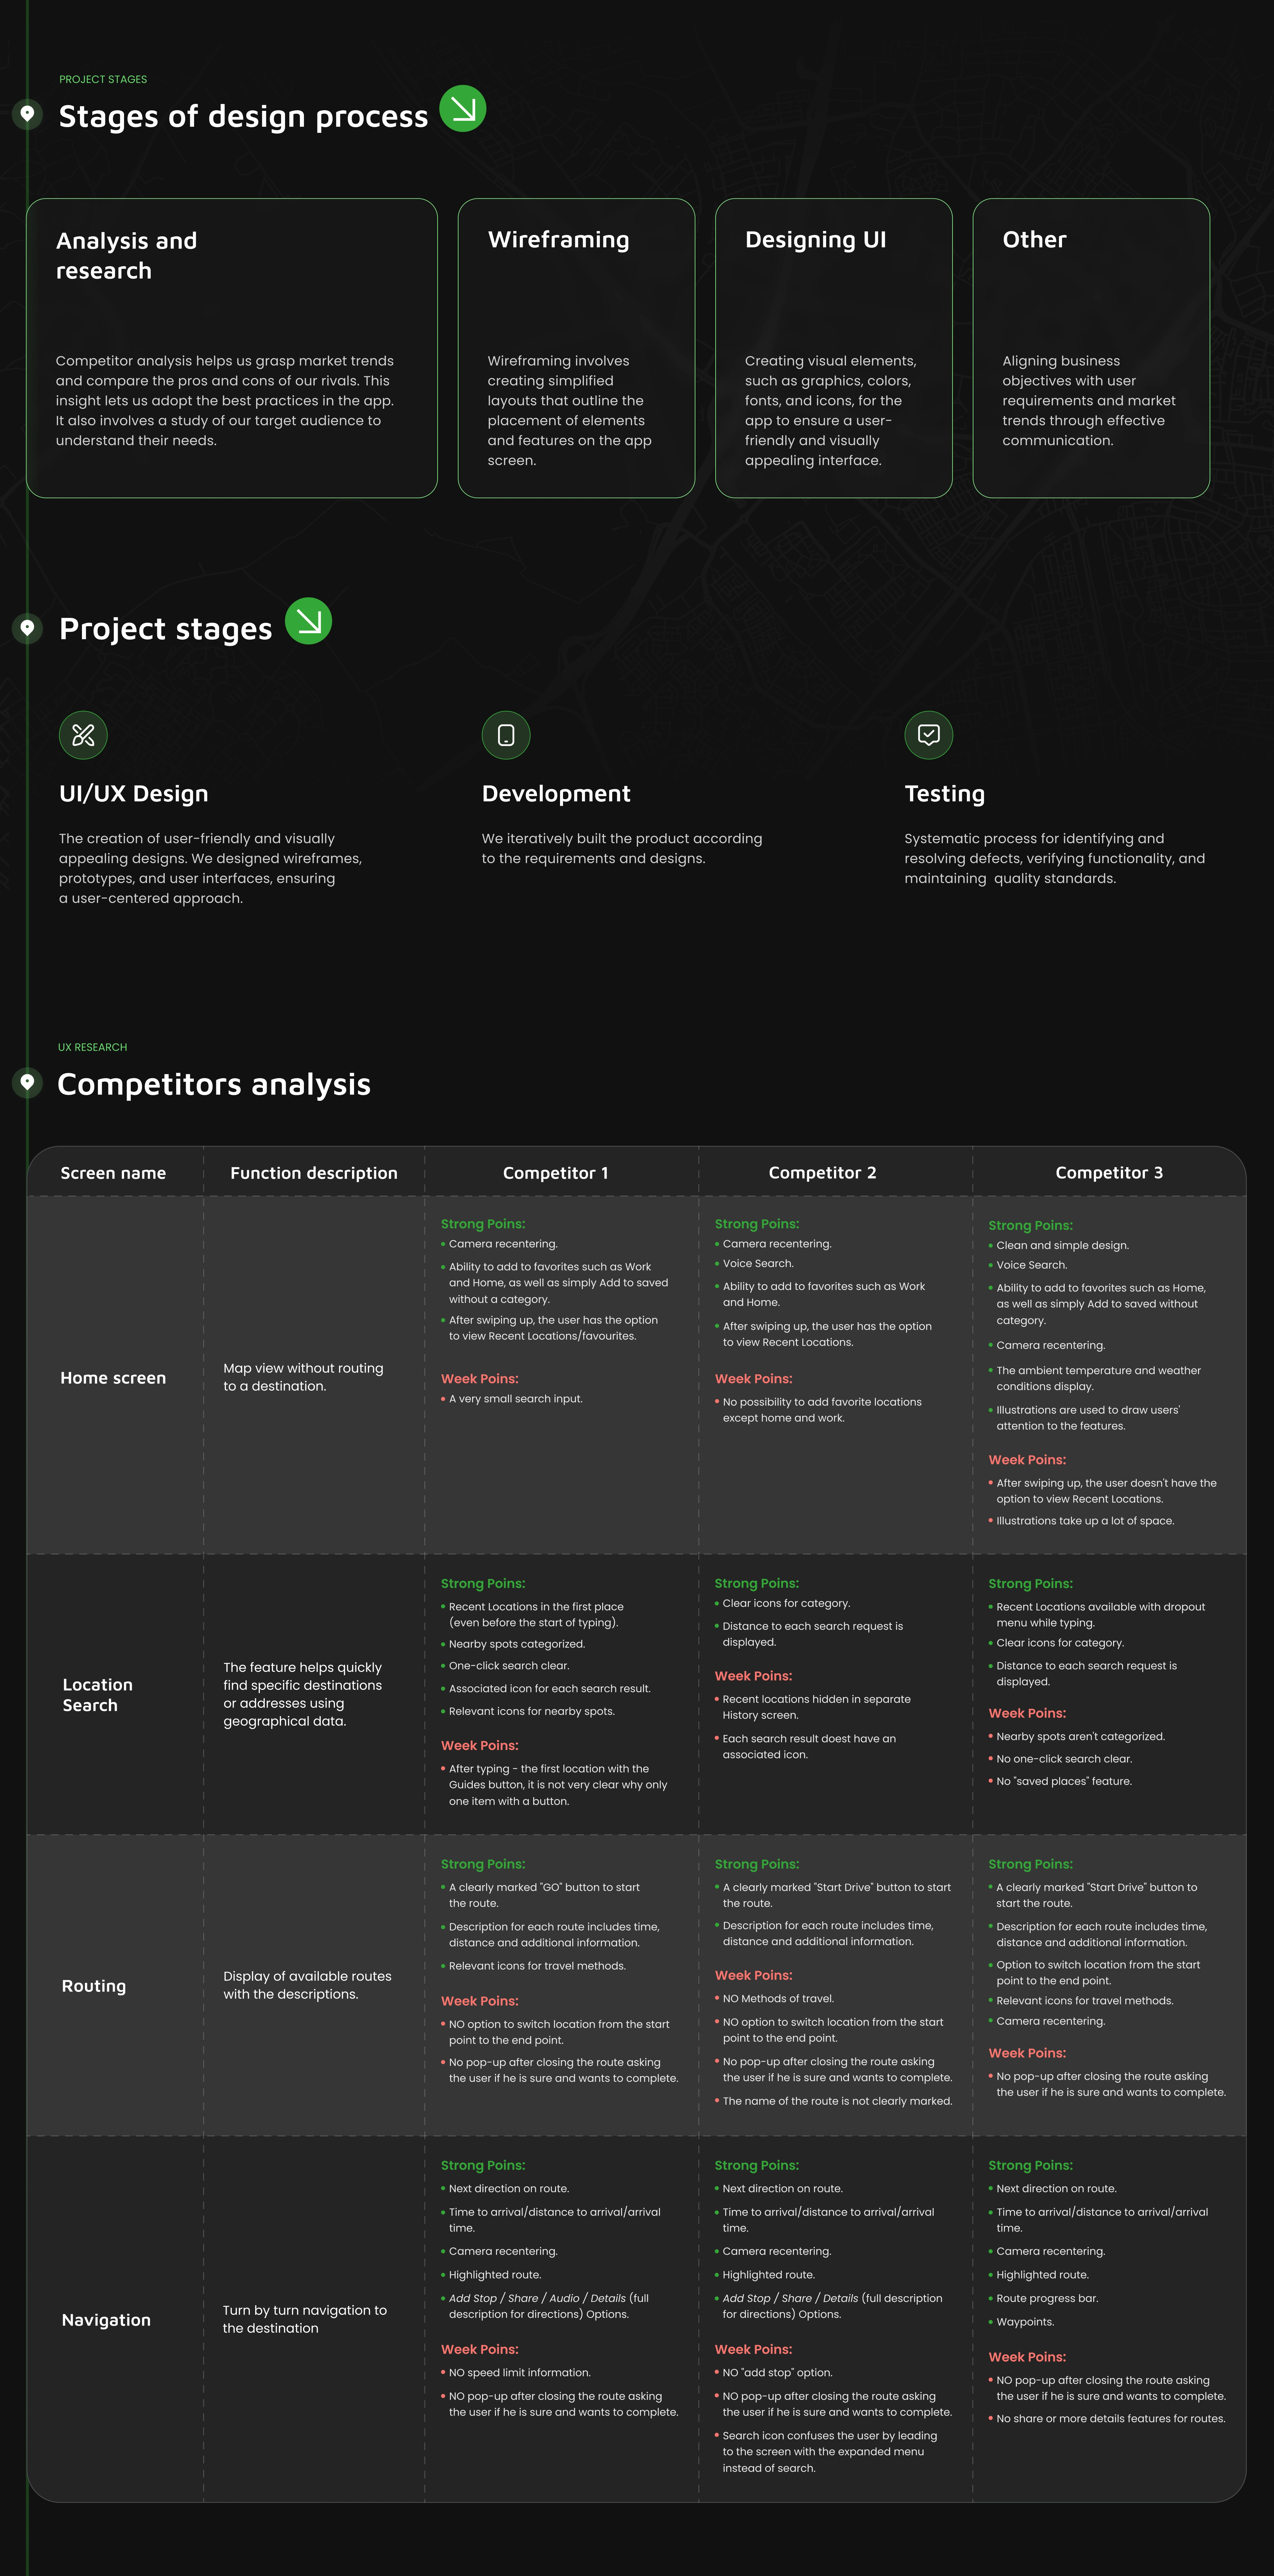Click the UI/UX Design crossed-tools icon
This screenshot has height=2576, width=1274.
83,736
